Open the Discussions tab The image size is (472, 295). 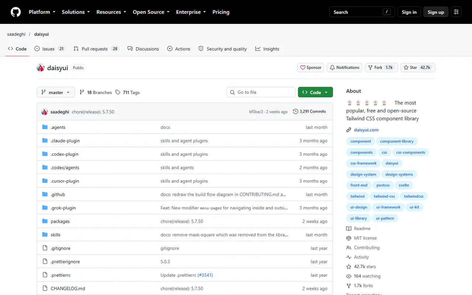pyautogui.click(x=143, y=49)
